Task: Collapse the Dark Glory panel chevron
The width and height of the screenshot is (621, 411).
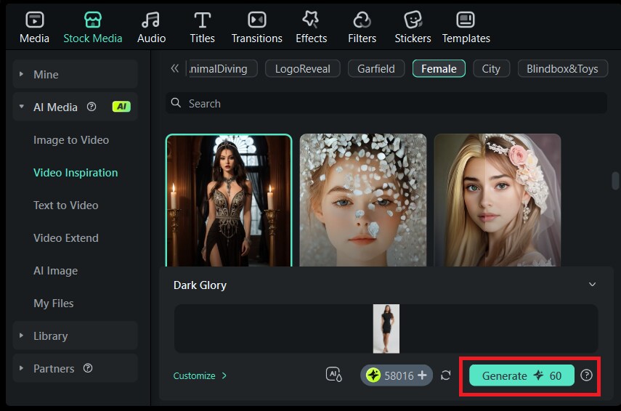Action: 592,285
